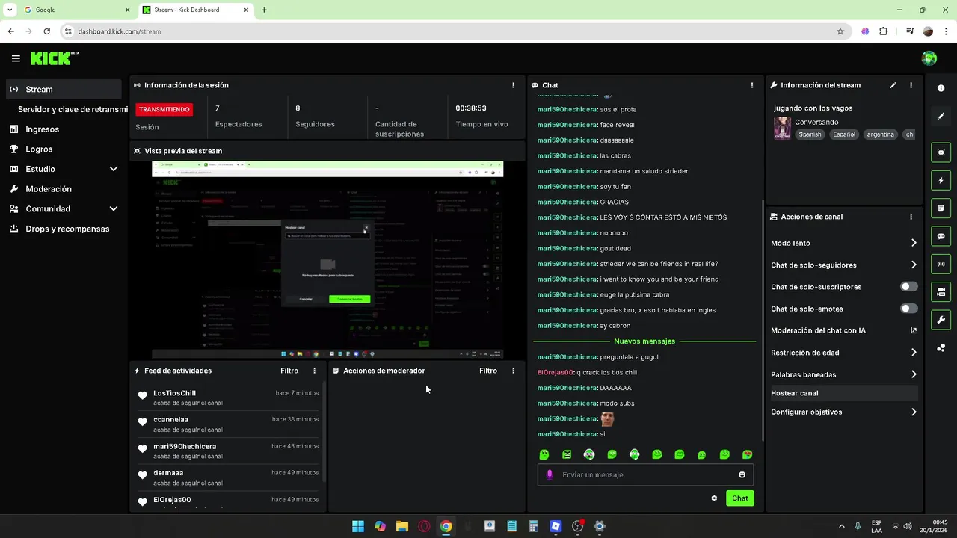
Task: Insert the heart-eyes emote
Action: (x=747, y=454)
